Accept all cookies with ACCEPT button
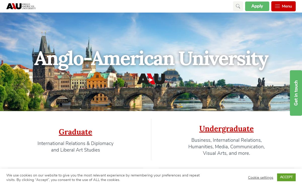Image resolution: width=302 pixels, height=186 pixels. (286, 177)
